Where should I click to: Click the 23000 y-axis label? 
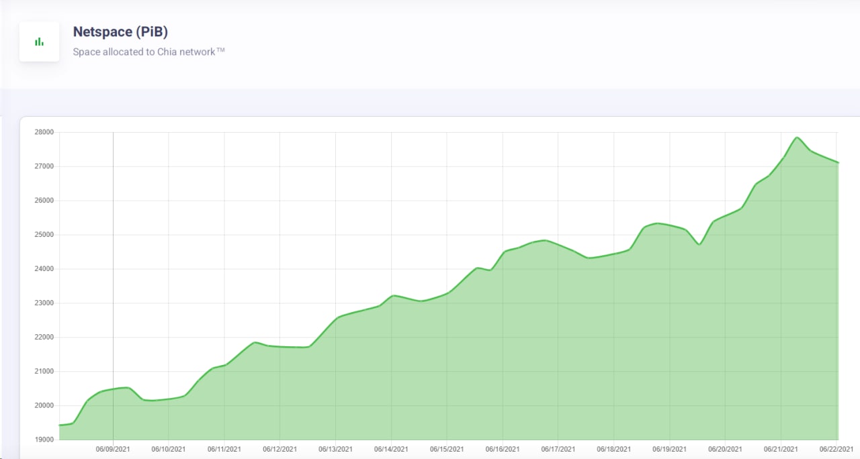pyautogui.click(x=44, y=303)
